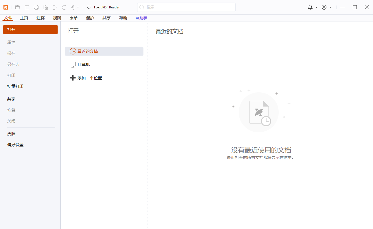Click the Print icon in quick access toolbar

click(x=36, y=7)
